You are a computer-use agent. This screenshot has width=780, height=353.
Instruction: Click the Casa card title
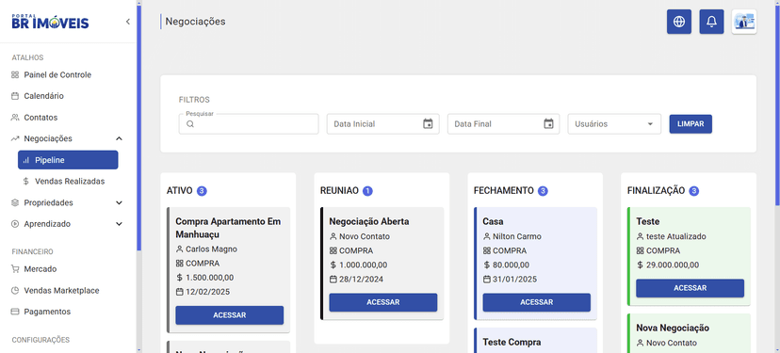(x=493, y=221)
